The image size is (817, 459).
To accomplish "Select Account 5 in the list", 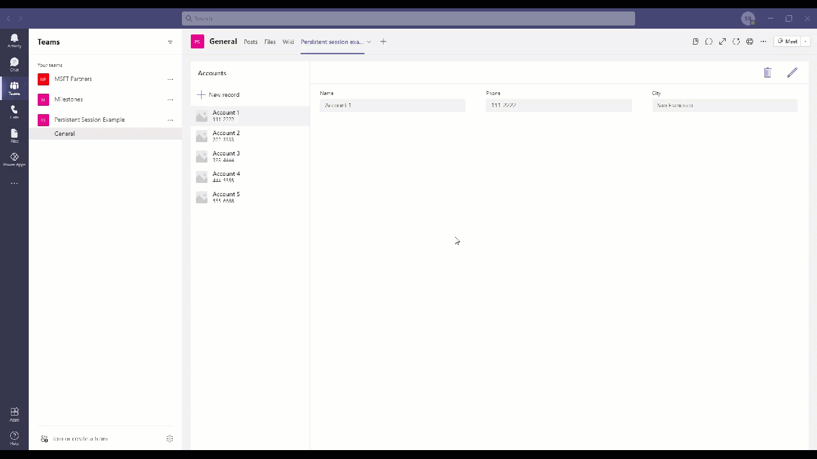I will pyautogui.click(x=250, y=198).
